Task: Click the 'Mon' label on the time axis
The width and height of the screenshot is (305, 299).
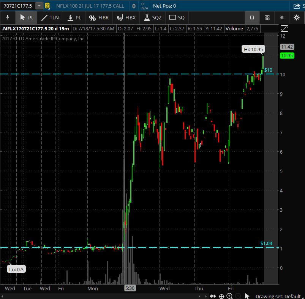Action: click(93, 288)
